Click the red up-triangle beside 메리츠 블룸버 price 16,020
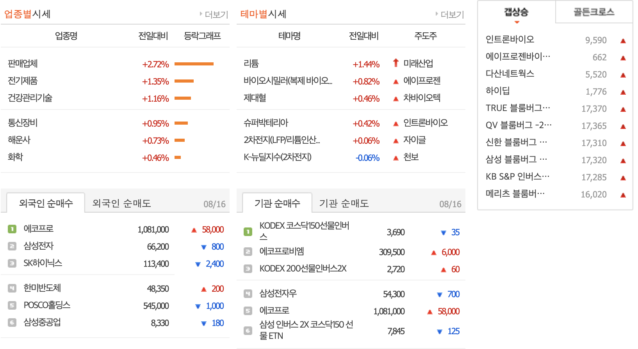Screen dimensions: 638x349 [x=623, y=195]
